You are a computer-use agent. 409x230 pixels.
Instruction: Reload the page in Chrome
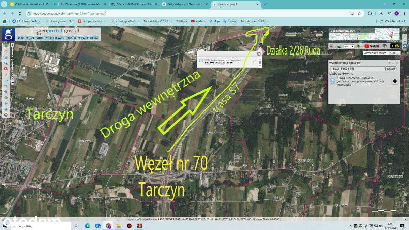20,13
